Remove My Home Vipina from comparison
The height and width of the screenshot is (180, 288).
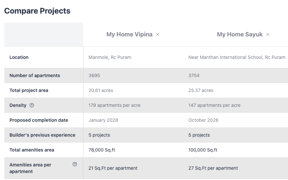pyautogui.click(x=158, y=34)
